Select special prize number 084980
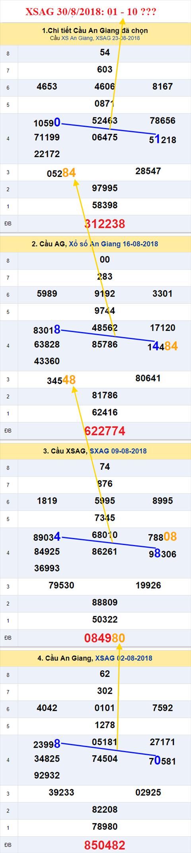 (105, 638)
